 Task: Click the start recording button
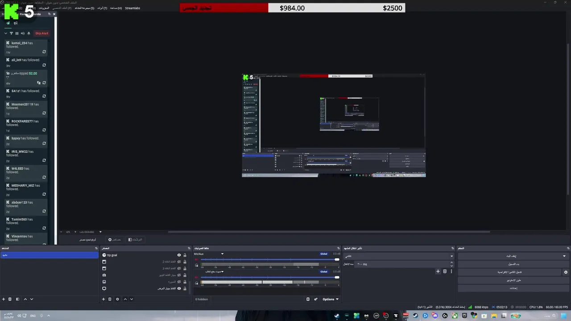click(513, 264)
